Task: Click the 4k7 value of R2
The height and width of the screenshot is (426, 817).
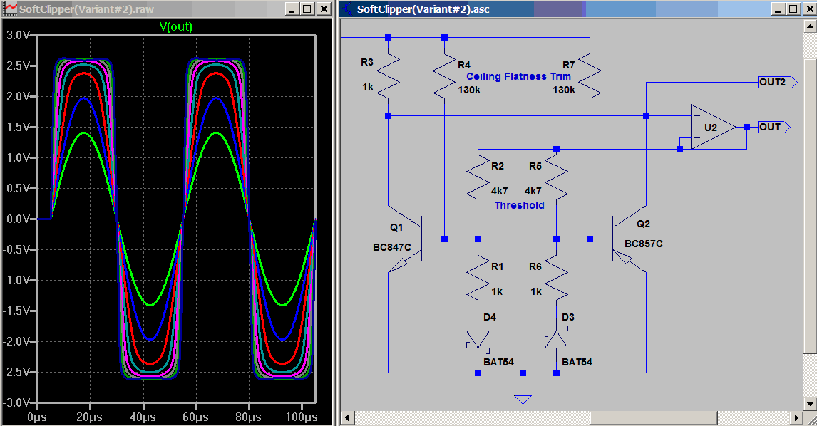Action: pos(499,191)
